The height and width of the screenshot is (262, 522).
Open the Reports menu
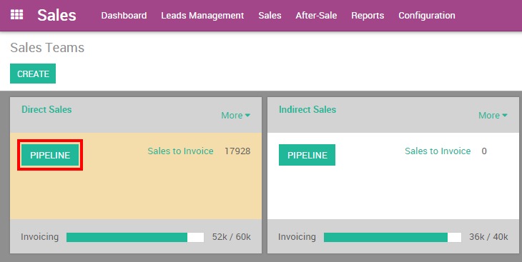(368, 15)
